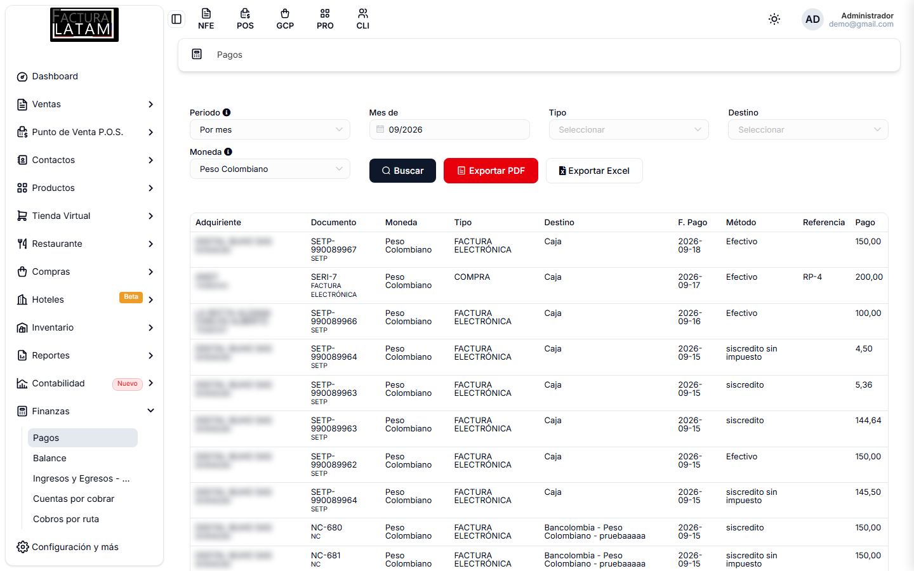Expand the Compras menu
Viewport: 914px width, 571px height.
click(84, 272)
